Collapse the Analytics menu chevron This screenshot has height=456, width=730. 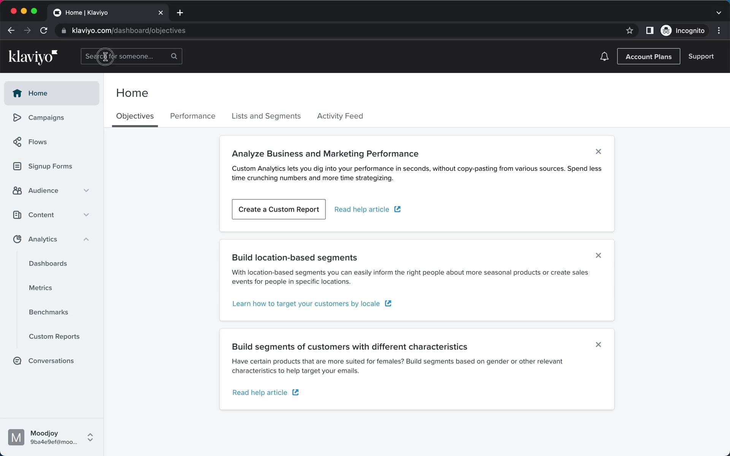pyautogui.click(x=86, y=239)
